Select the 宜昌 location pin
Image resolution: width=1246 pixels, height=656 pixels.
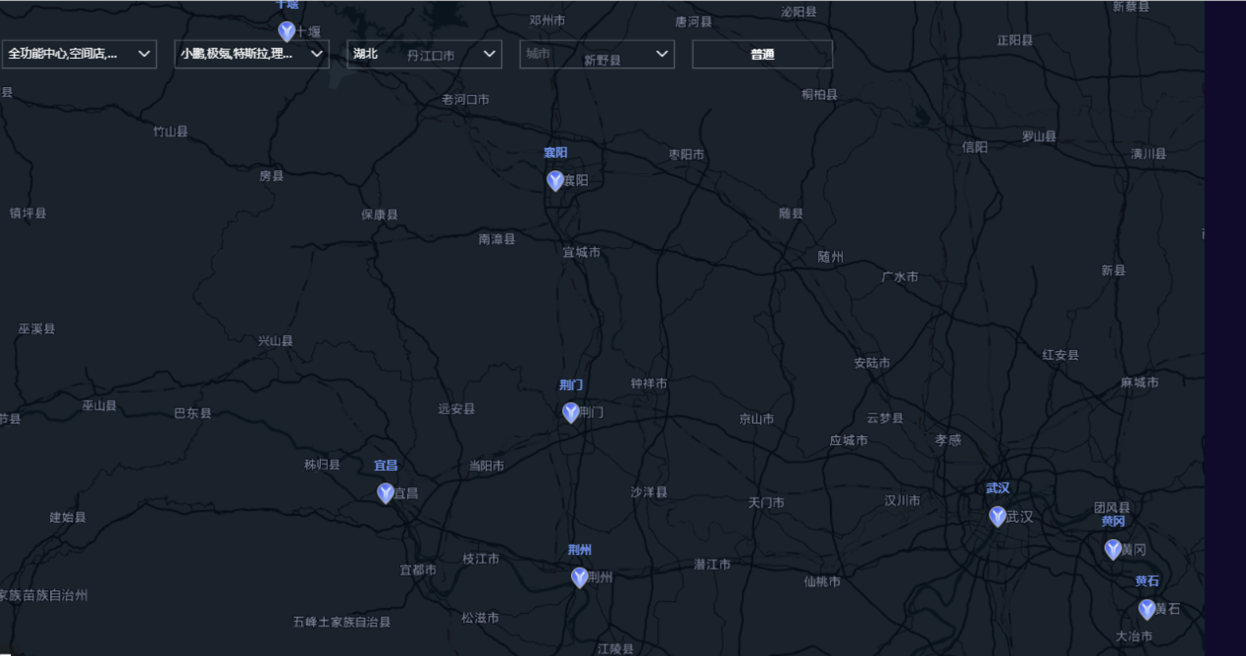point(385,493)
